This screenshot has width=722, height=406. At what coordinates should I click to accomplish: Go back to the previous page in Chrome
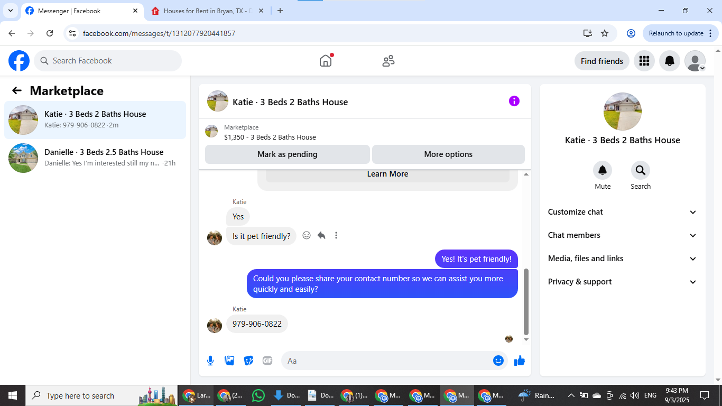click(12, 33)
